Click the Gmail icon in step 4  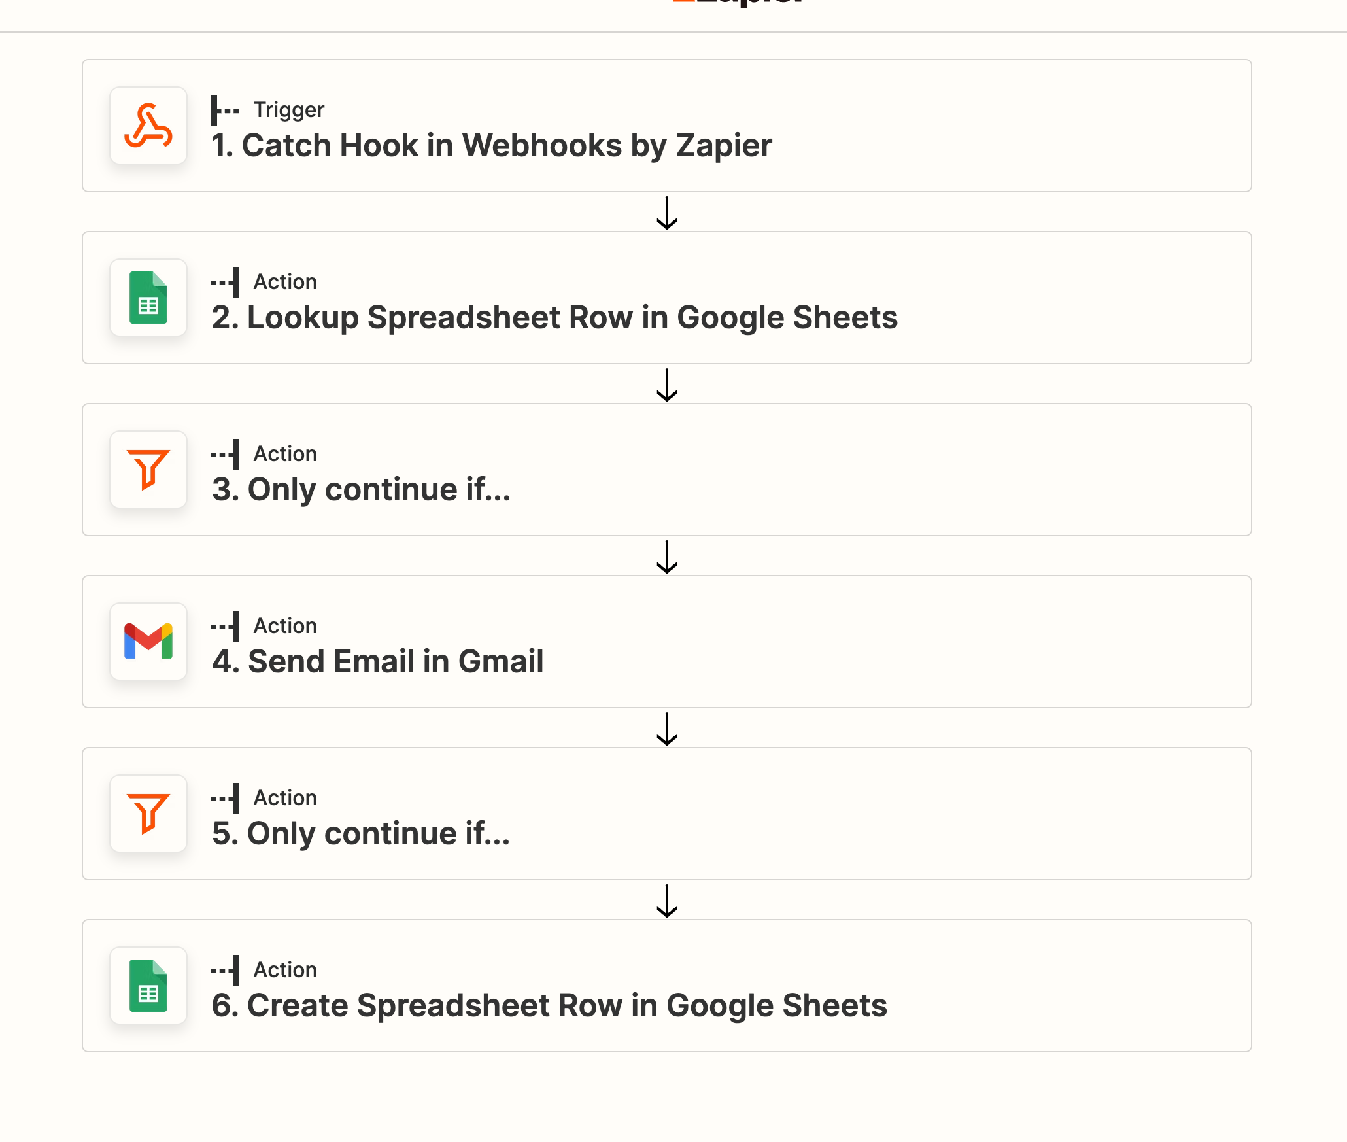point(148,642)
